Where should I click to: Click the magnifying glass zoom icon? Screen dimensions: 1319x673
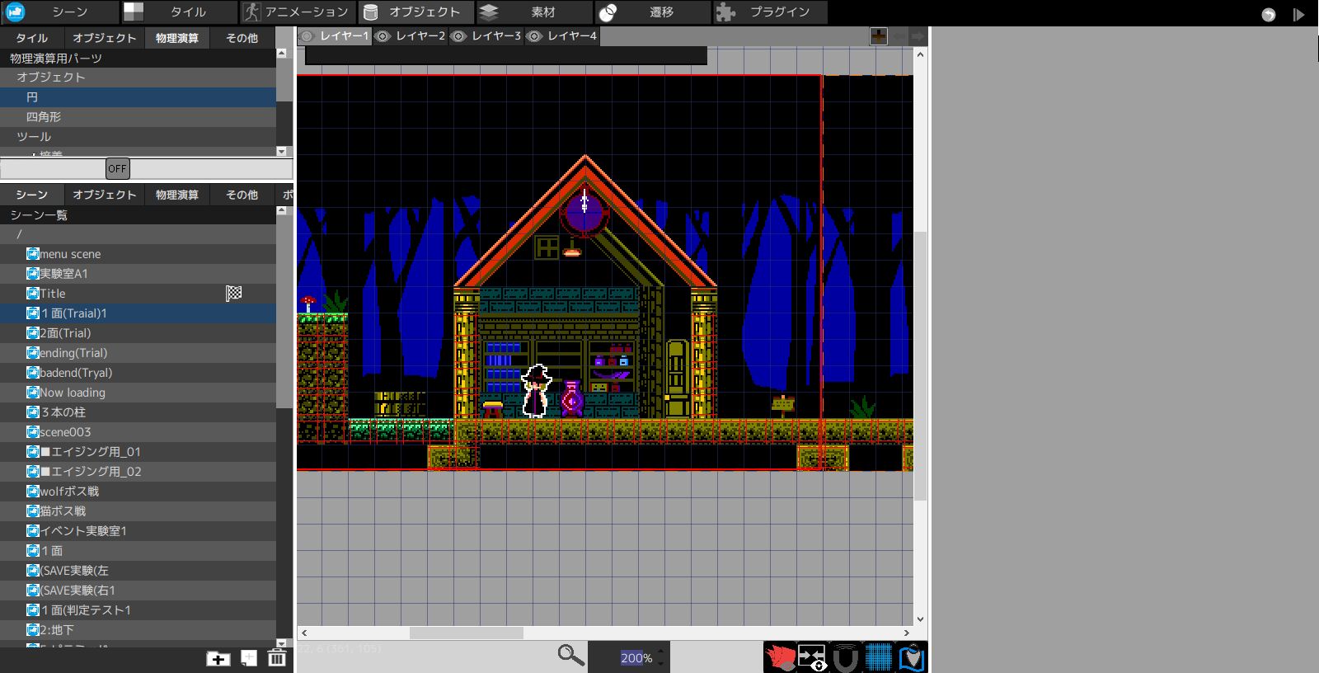click(x=570, y=656)
